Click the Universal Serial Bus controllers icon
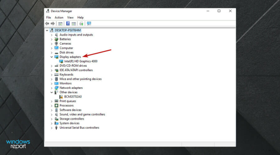The width and height of the screenshot is (280, 155). [x=56, y=128]
